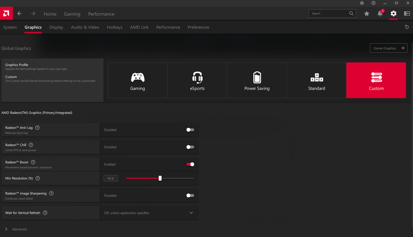Open help for Radeon Boost
The height and width of the screenshot is (237, 413).
click(33, 162)
